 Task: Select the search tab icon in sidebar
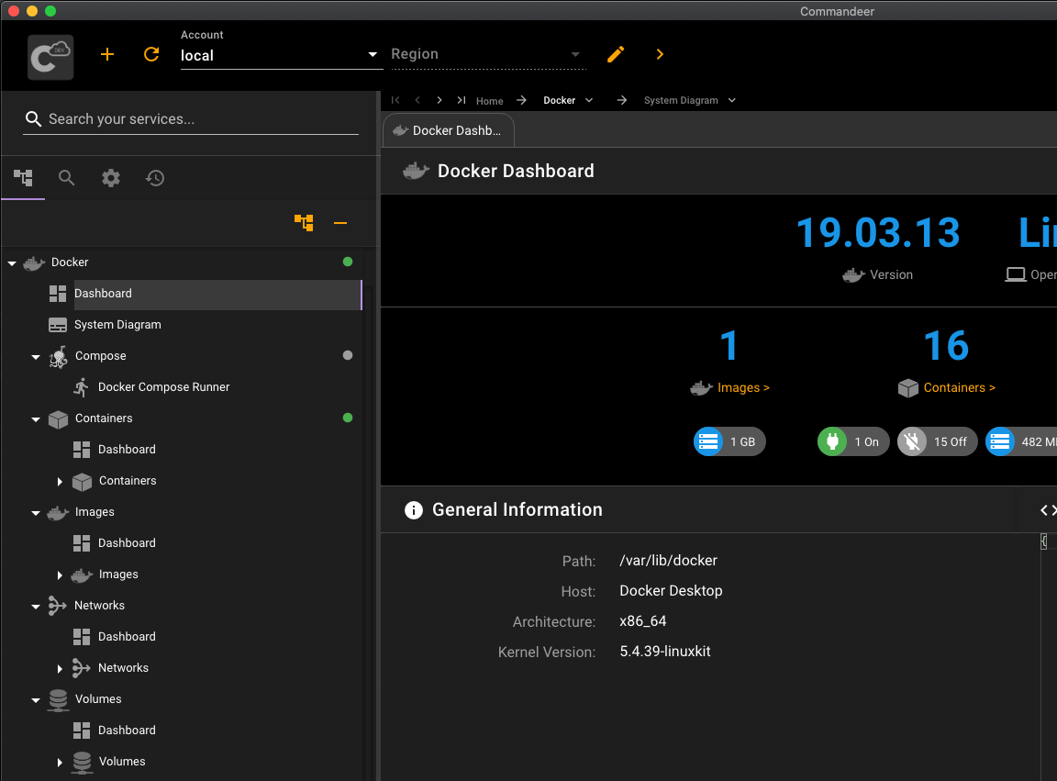[x=67, y=178]
